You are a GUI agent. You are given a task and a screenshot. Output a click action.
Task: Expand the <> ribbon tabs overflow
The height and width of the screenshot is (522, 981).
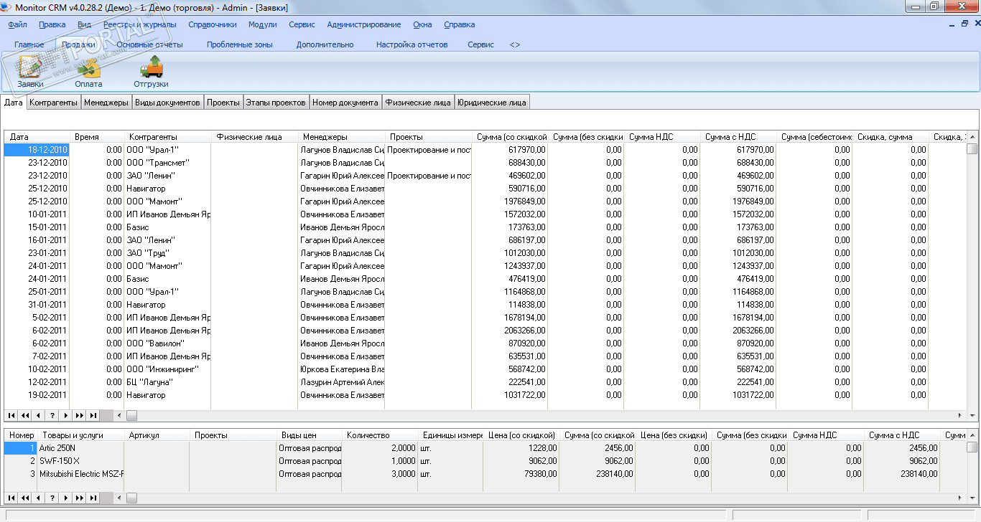coord(515,44)
